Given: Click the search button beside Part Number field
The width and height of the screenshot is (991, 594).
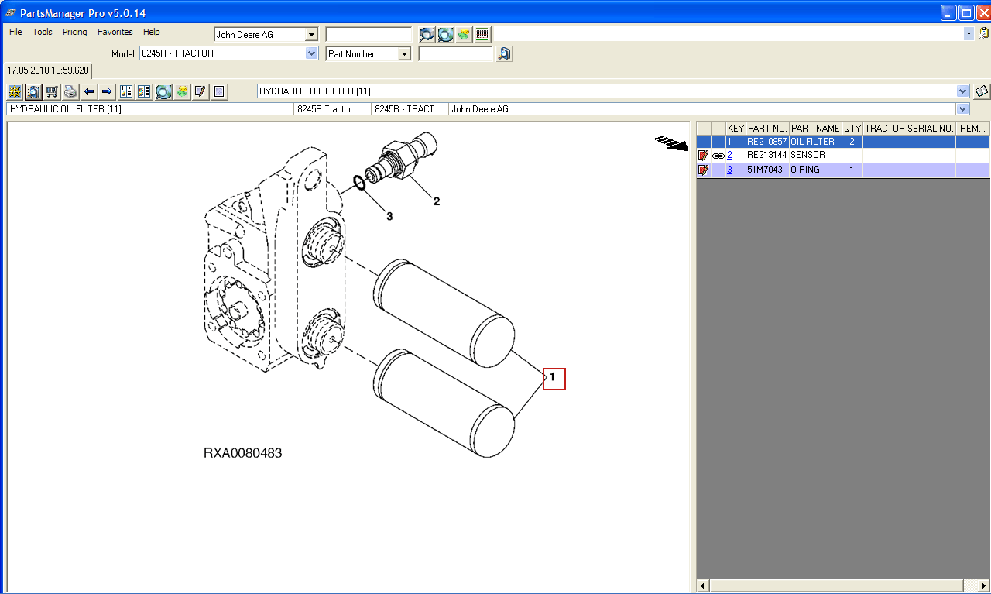Looking at the screenshot, I should (x=504, y=53).
